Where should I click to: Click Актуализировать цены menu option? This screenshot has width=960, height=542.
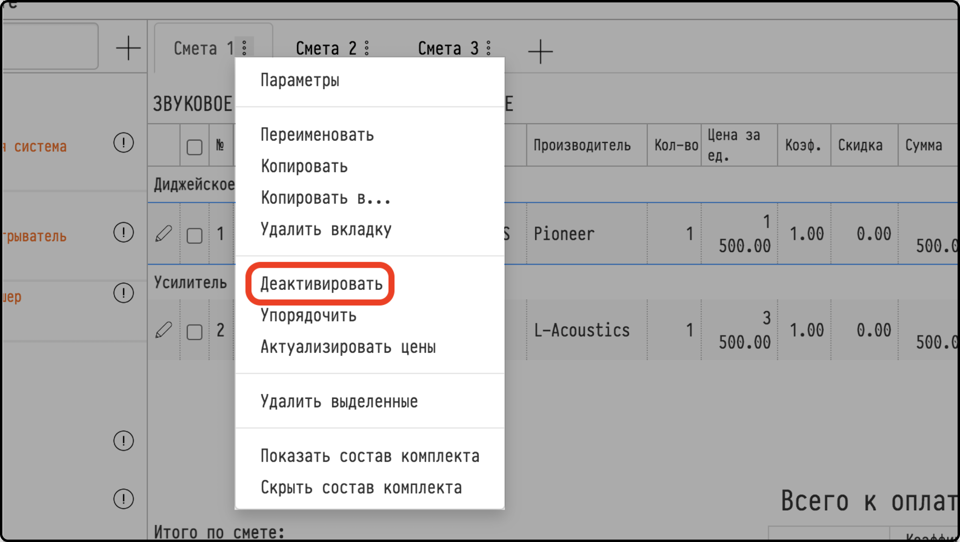pos(348,347)
